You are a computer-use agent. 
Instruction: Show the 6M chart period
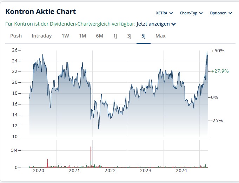coord(100,36)
